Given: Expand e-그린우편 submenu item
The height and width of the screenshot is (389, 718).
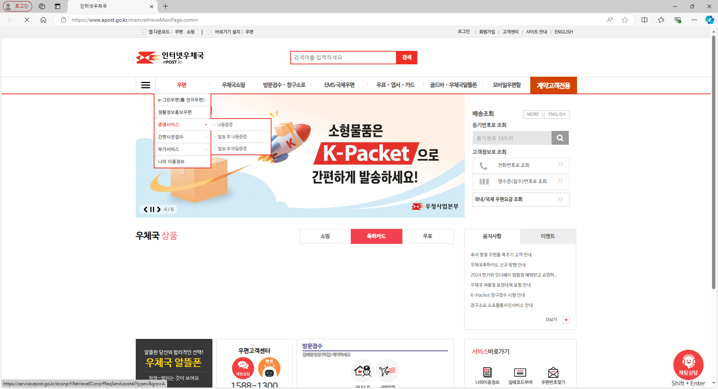Looking at the screenshot, I should click(x=182, y=100).
